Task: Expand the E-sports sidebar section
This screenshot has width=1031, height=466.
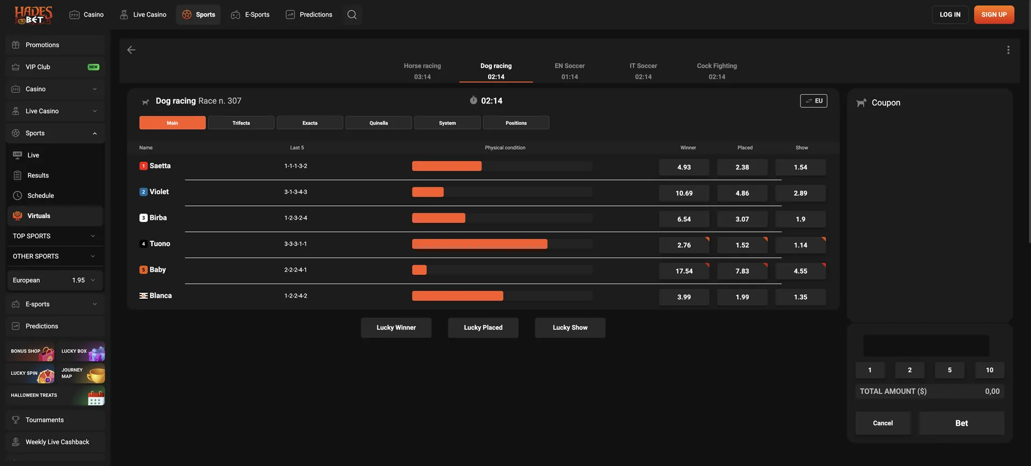Action: (x=55, y=304)
